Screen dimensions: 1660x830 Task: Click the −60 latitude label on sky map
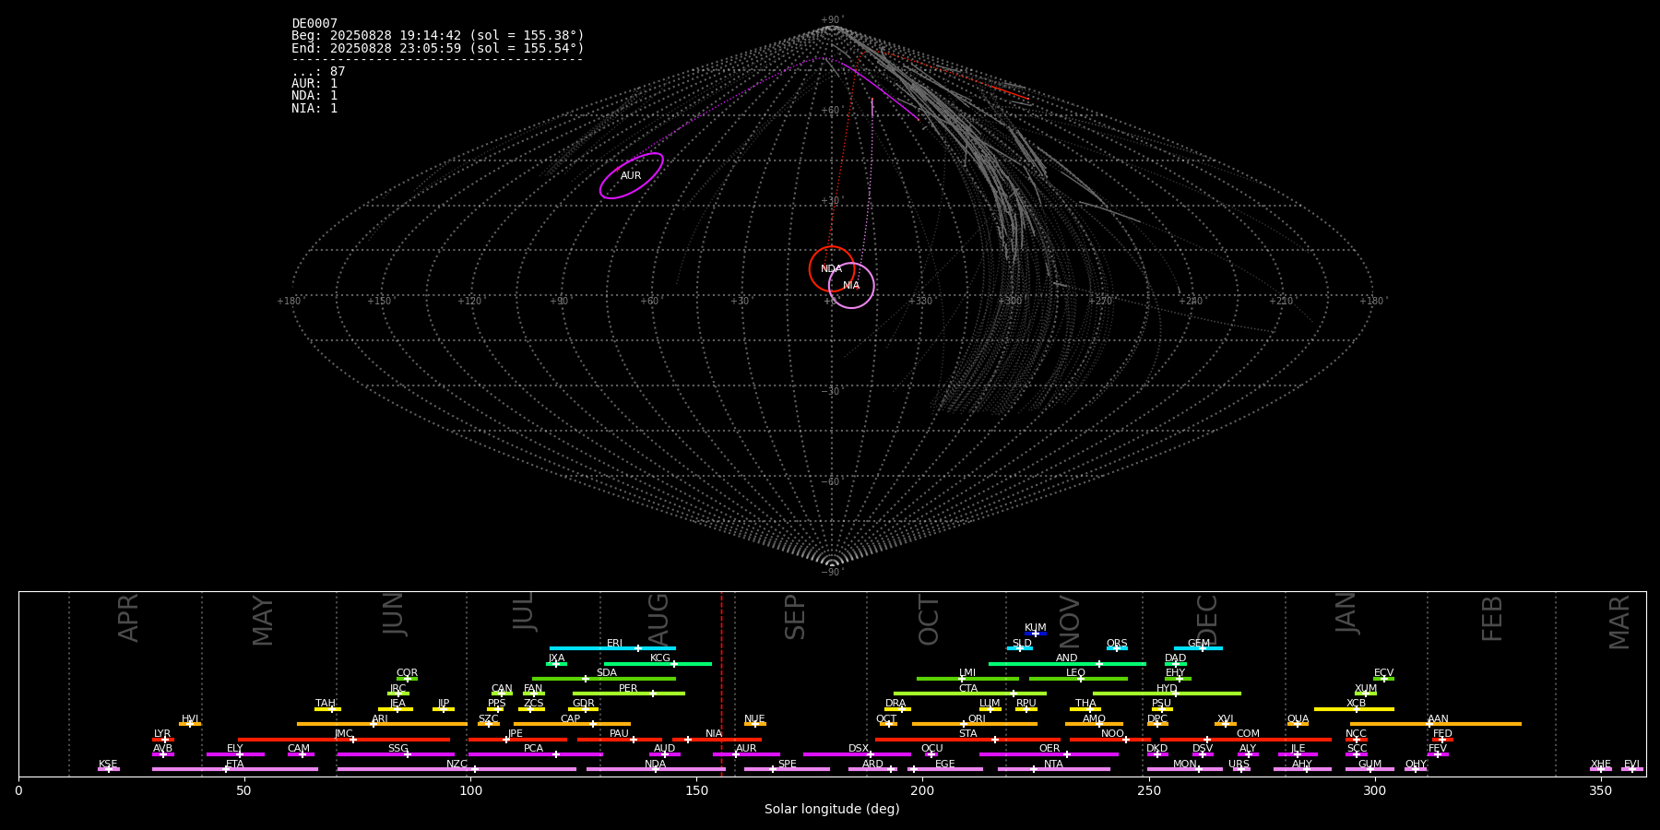(x=832, y=481)
